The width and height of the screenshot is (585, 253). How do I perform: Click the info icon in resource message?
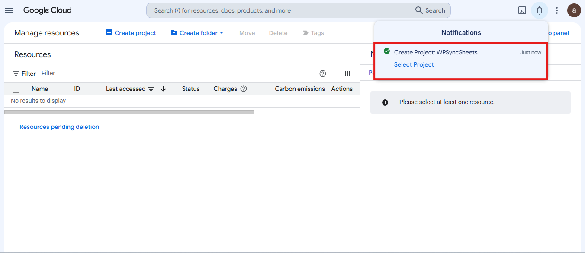pyautogui.click(x=385, y=102)
